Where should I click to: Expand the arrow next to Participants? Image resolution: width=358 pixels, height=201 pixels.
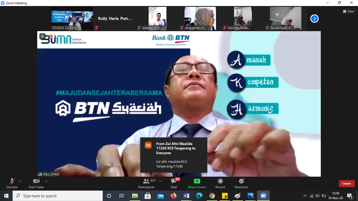point(160,181)
